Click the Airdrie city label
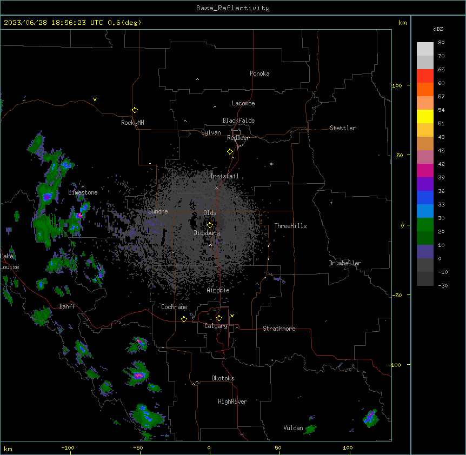Viewport: 466px width, 455px height. click(x=218, y=290)
